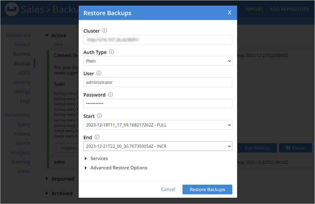The width and height of the screenshot is (315, 204).
Task: Open Search in the sidebar
Action: pyautogui.click(x=23, y=143)
